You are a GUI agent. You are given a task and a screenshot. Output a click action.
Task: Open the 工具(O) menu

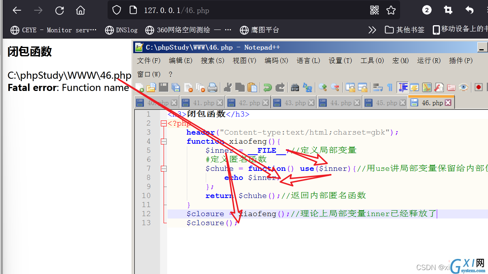pyautogui.click(x=372, y=61)
